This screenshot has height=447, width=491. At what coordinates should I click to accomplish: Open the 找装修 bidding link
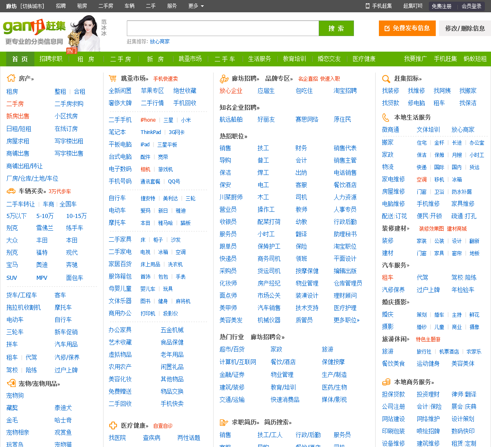(391, 91)
